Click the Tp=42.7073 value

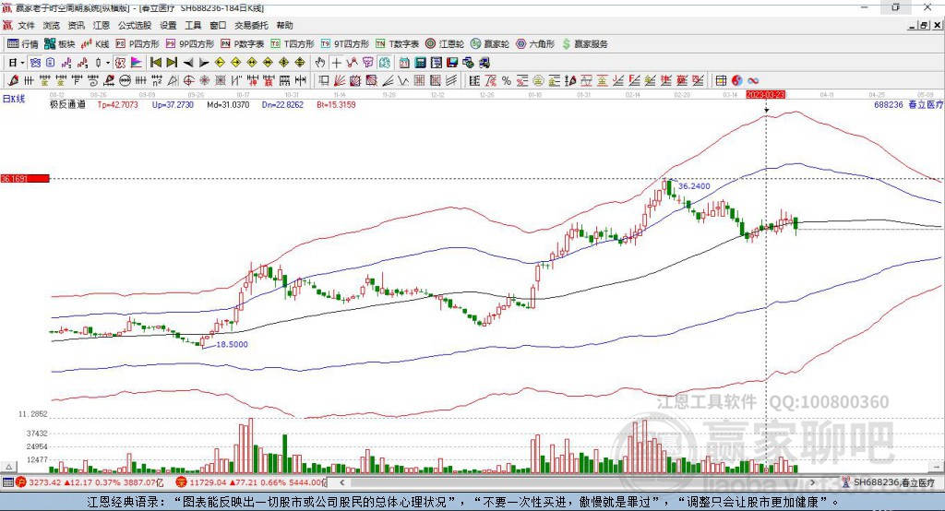click(x=117, y=104)
